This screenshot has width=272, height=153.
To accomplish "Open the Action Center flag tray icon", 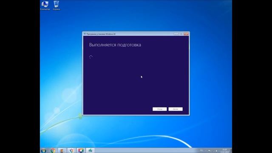I will click(209, 150).
